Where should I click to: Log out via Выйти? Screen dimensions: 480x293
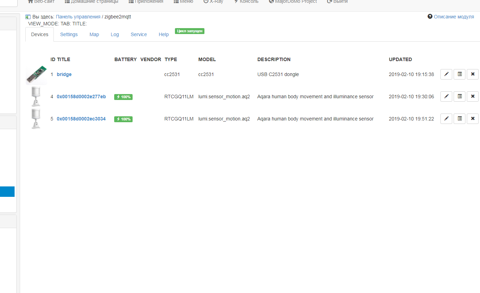click(337, 2)
